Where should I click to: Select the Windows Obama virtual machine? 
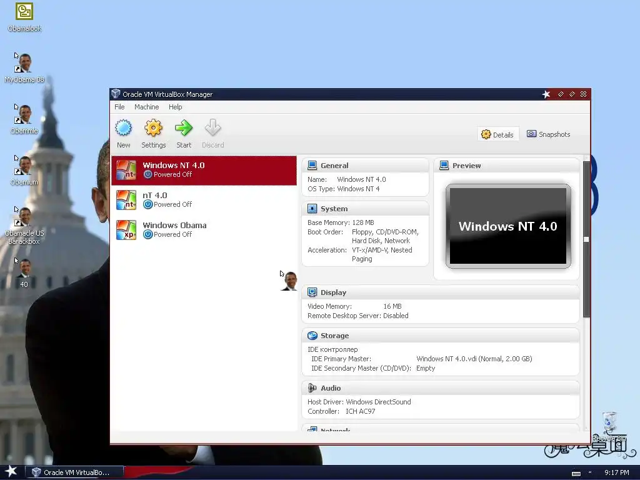pyautogui.click(x=204, y=230)
